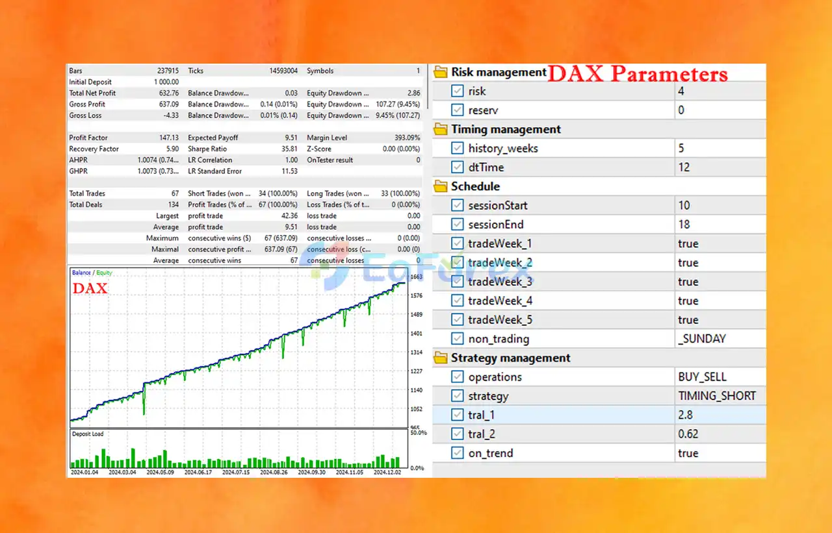This screenshot has height=533, width=832.
Task: Edit the reserv value field 0
Action: click(x=720, y=110)
